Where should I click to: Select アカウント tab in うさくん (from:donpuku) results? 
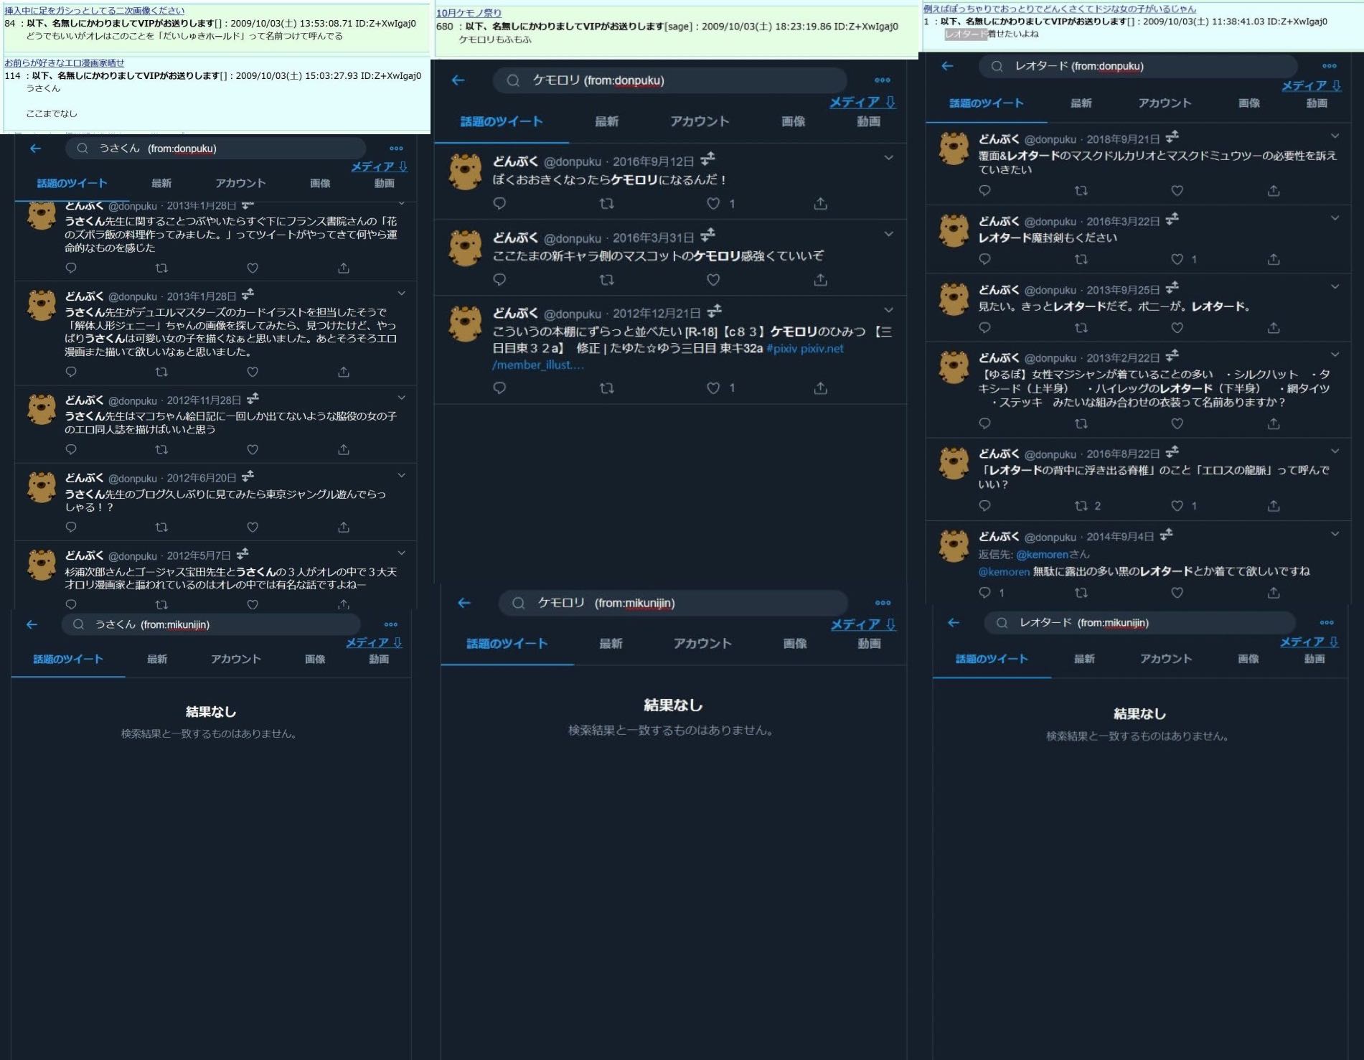(x=240, y=183)
